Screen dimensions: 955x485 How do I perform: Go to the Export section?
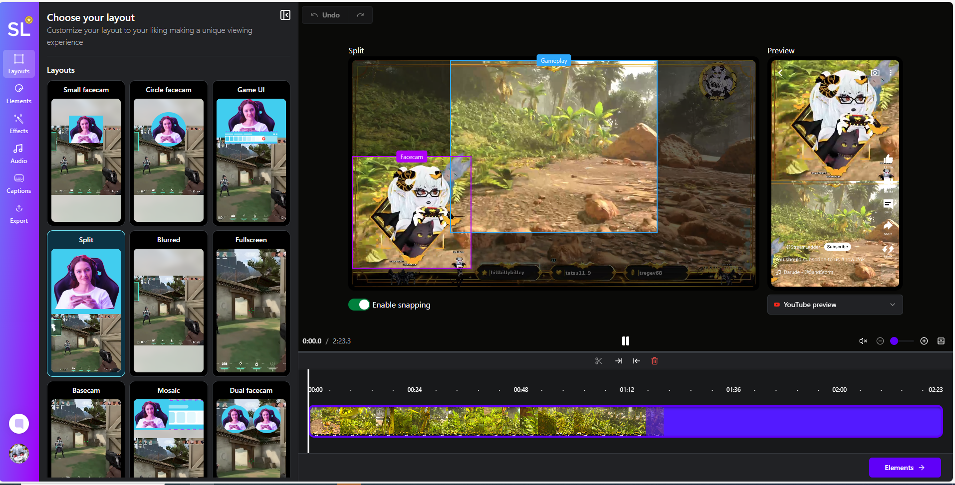point(19,213)
